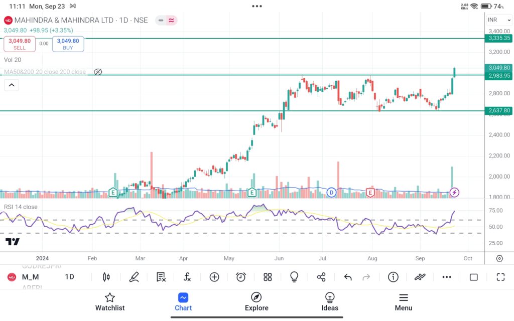
Task: Tap the 0.00 spread value
Action: coord(44,44)
